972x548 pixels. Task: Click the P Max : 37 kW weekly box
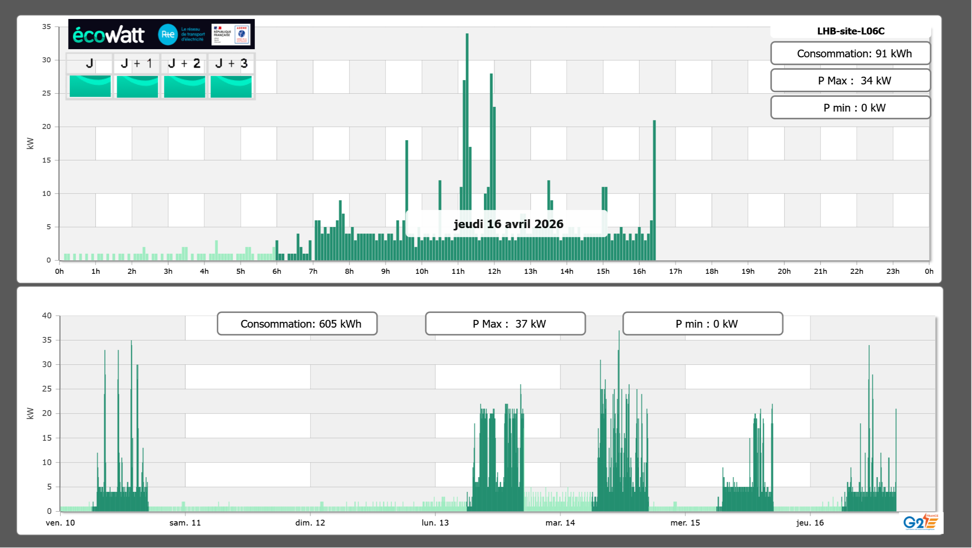coord(505,324)
